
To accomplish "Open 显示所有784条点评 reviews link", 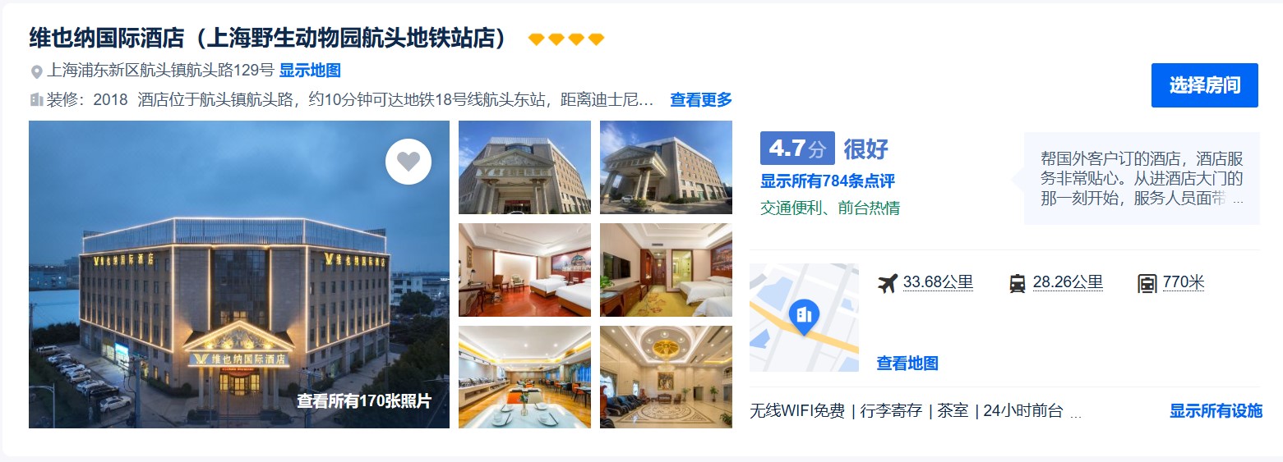I will point(827,181).
